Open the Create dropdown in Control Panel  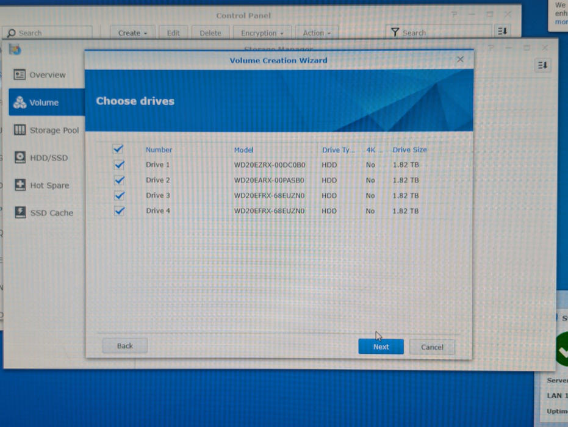(x=131, y=32)
